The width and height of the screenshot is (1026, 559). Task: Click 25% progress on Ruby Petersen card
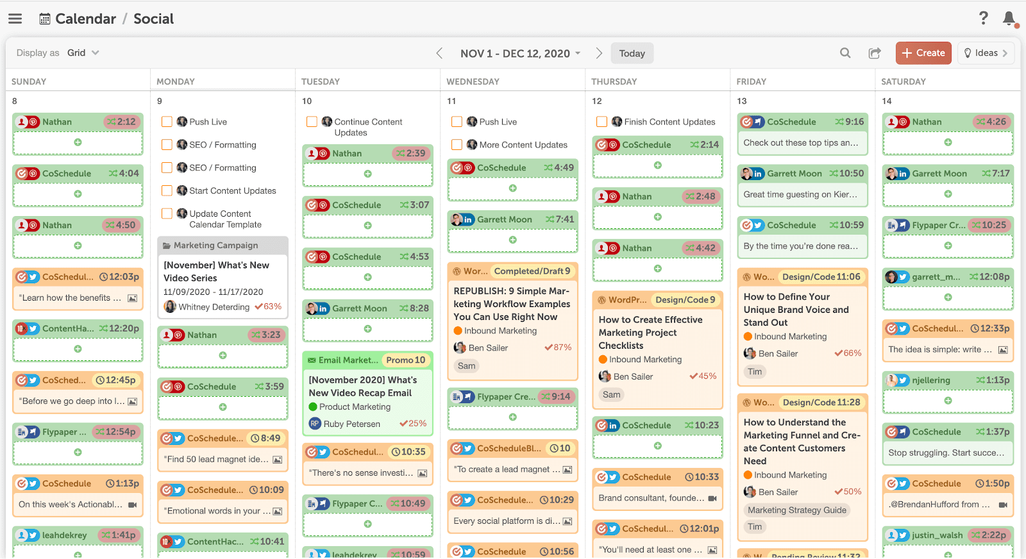coord(413,424)
